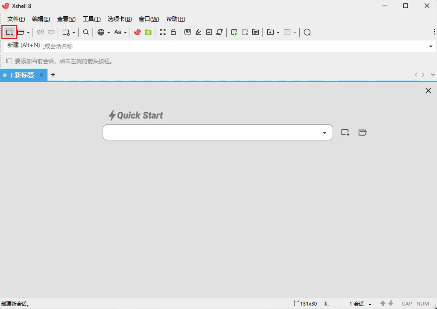Open the 工具(T) menu
The width and height of the screenshot is (437, 309).
(91, 19)
